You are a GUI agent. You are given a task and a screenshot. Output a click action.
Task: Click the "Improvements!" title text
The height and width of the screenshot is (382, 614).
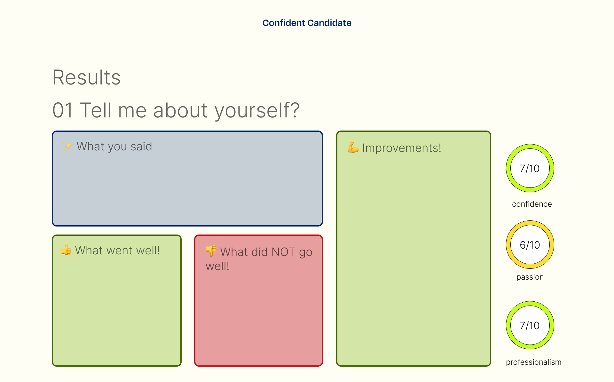coord(402,148)
